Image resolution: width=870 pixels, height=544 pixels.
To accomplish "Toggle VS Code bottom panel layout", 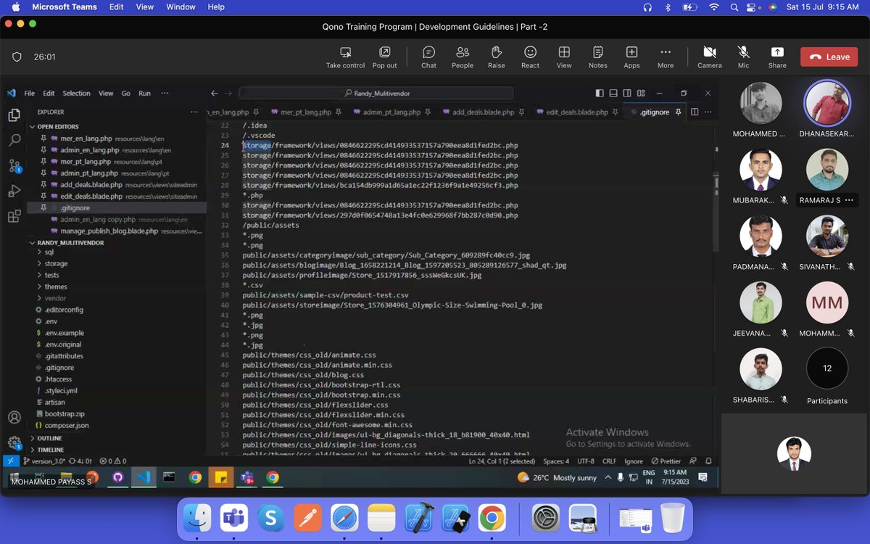I will [613, 93].
